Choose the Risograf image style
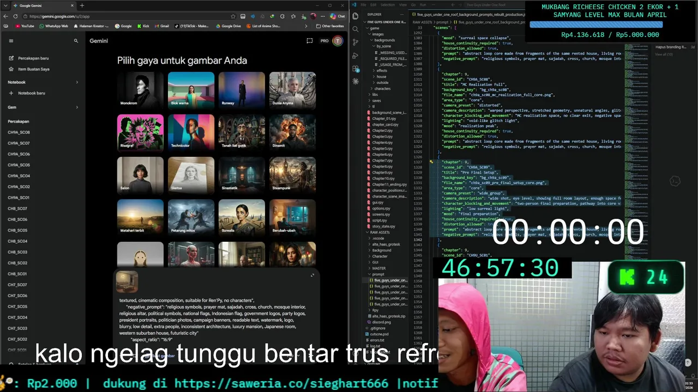 click(140, 132)
